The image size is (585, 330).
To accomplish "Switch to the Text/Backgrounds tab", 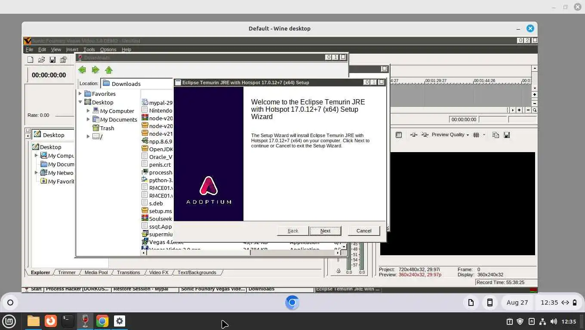I will tap(197, 272).
